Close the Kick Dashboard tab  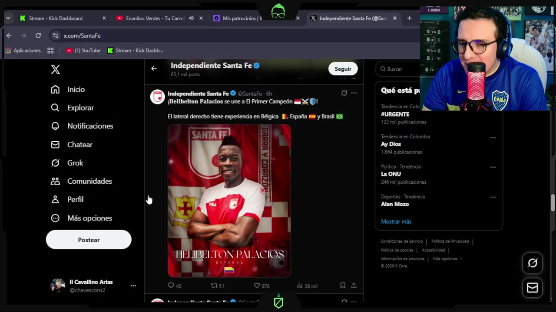pos(104,18)
